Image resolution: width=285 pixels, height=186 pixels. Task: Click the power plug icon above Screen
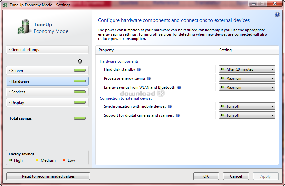point(80,61)
